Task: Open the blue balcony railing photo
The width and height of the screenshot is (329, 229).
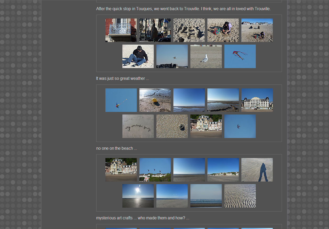Action: click(x=121, y=30)
